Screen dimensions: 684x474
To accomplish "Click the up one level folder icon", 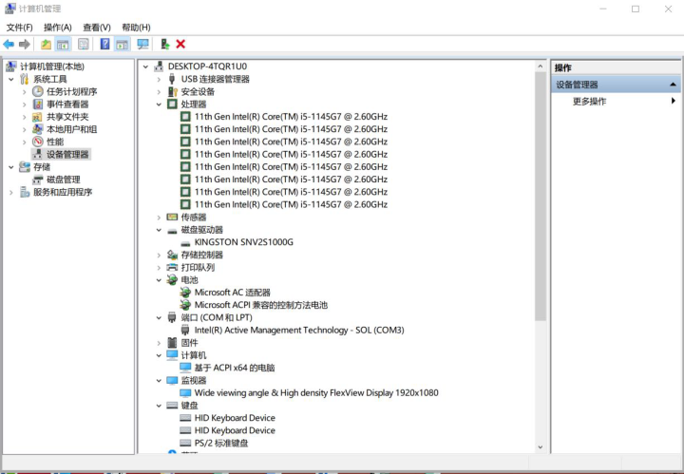I will click(x=46, y=44).
